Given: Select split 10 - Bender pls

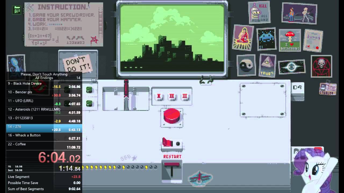Looking at the screenshot, I should coord(44,94).
